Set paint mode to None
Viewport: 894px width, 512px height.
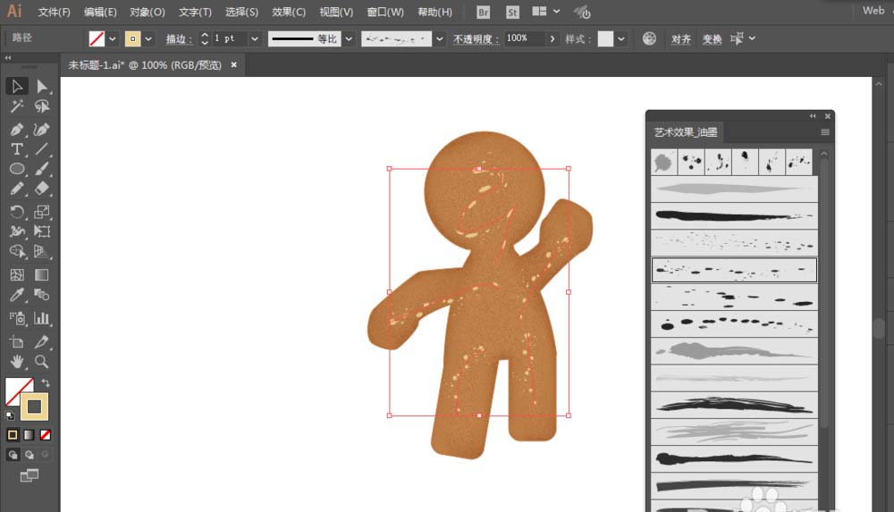pos(45,435)
